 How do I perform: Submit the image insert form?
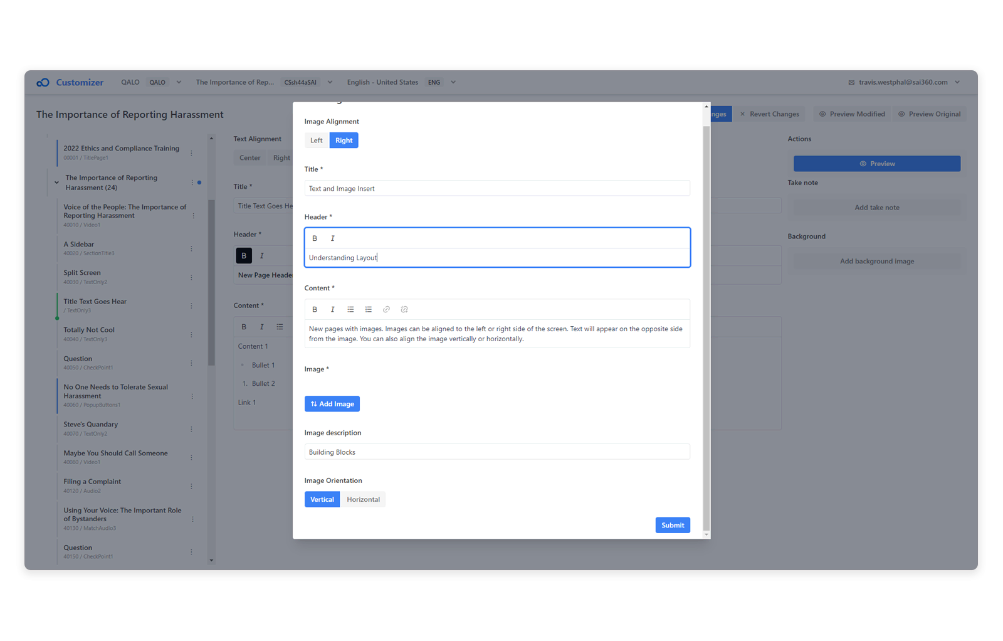[x=673, y=525]
